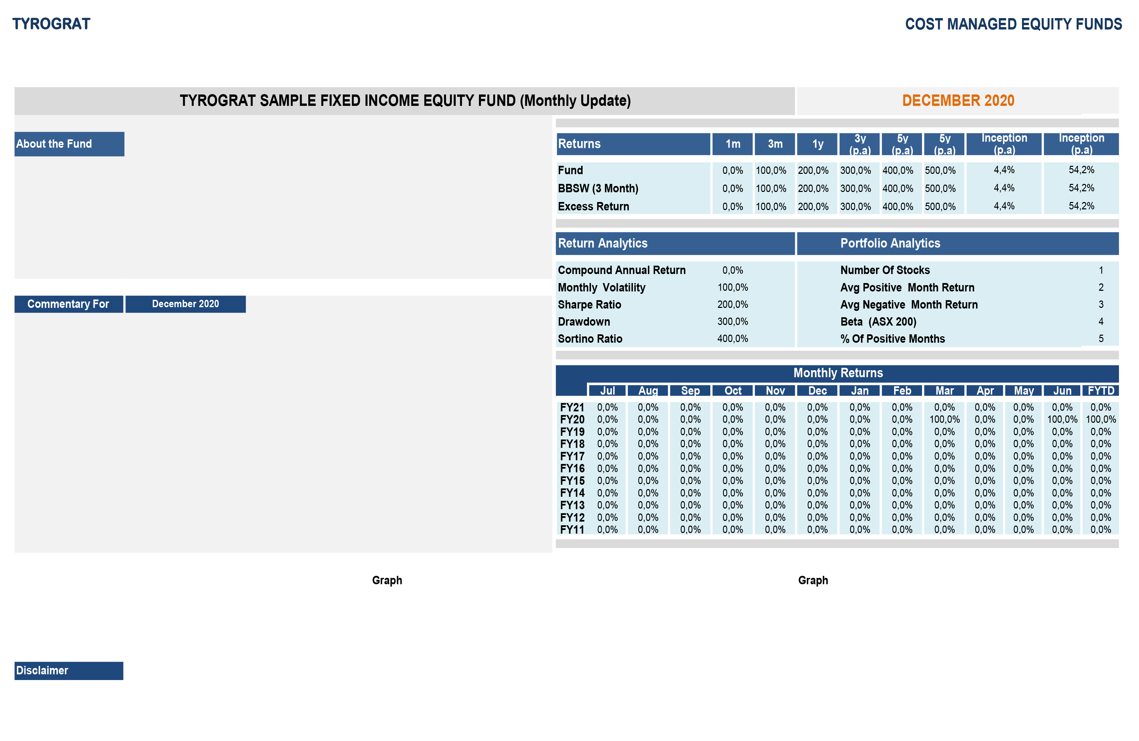Select the December 2020 commentary cell
The image size is (1139, 741).
(x=185, y=304)
